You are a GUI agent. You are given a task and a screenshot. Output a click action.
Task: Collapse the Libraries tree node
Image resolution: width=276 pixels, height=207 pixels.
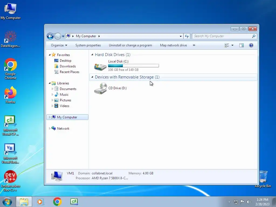(x=50, y=83)
